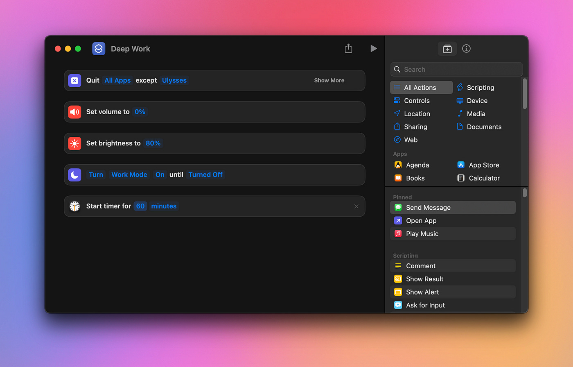
Task: Choose a different Work Mode focus
Action: point(129,175)
